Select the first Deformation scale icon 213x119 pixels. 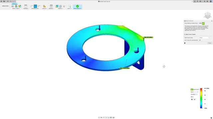(x=32, y=6)
